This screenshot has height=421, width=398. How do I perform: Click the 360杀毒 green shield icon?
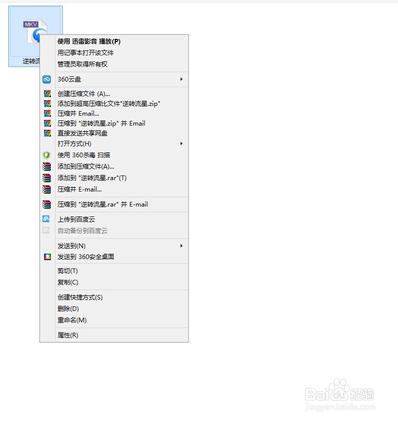46,155
